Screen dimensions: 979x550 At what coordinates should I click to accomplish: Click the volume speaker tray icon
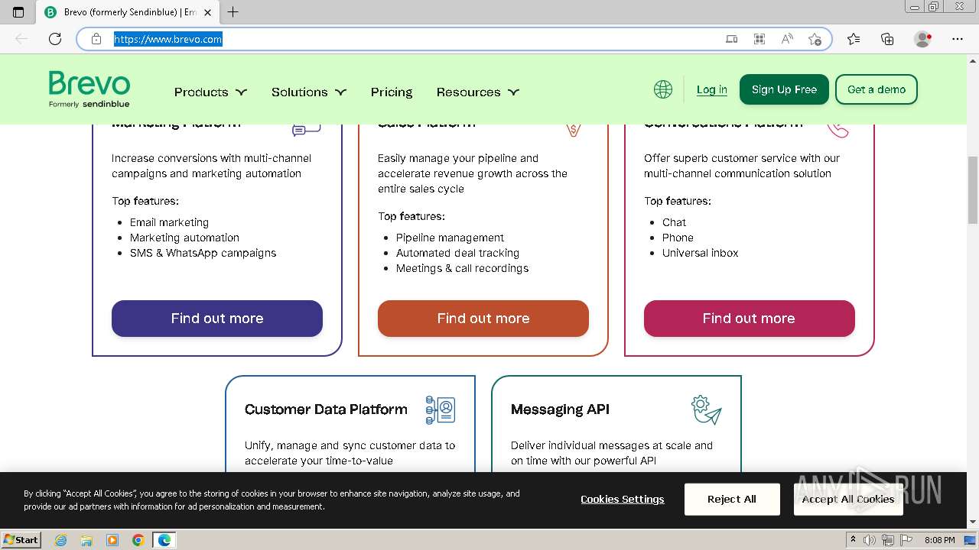[x=870, y=540]
